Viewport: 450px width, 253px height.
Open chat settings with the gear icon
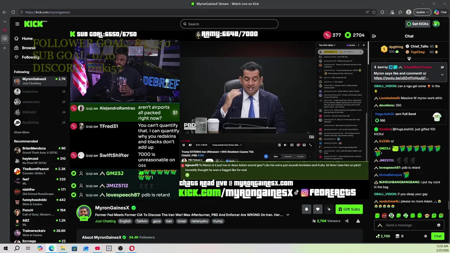pyautogui.click(x=425, y=236)
